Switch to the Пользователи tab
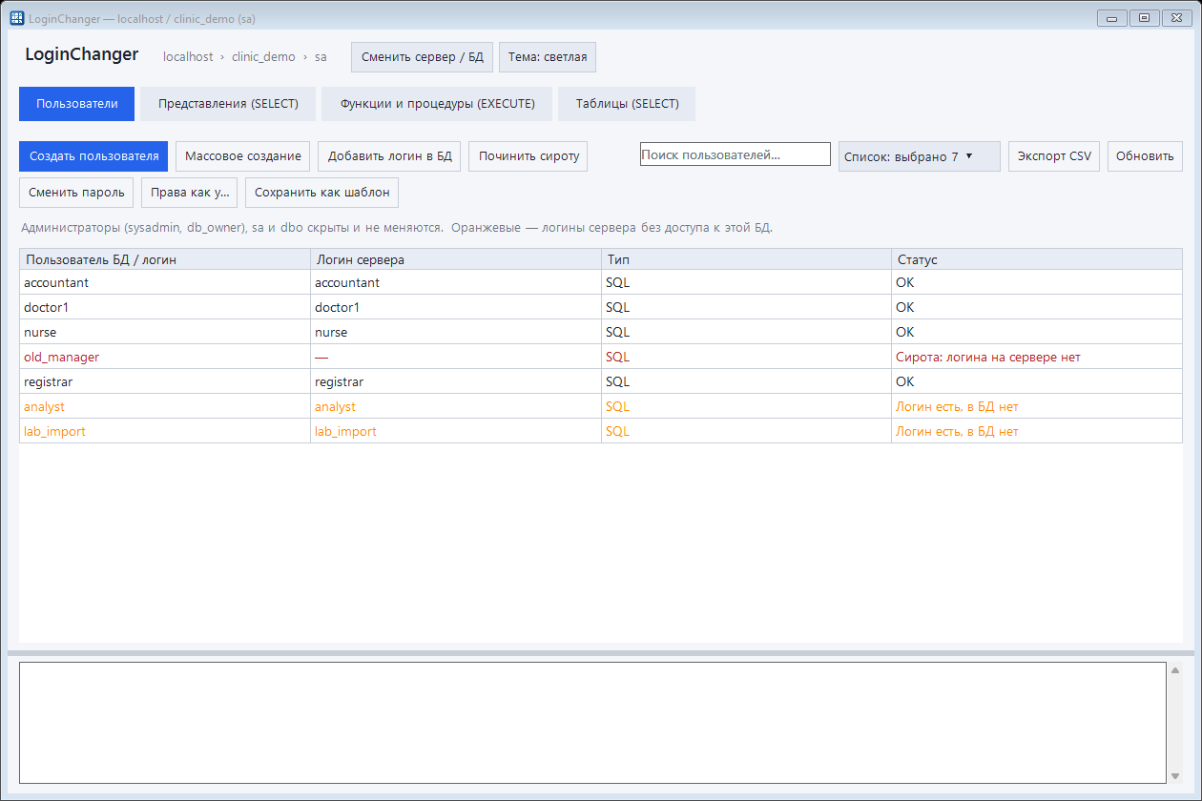 pos(77,104)
